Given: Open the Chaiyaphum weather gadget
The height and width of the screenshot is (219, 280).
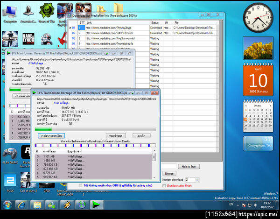Looking at the screenshot, I should (x=258, y=143).
